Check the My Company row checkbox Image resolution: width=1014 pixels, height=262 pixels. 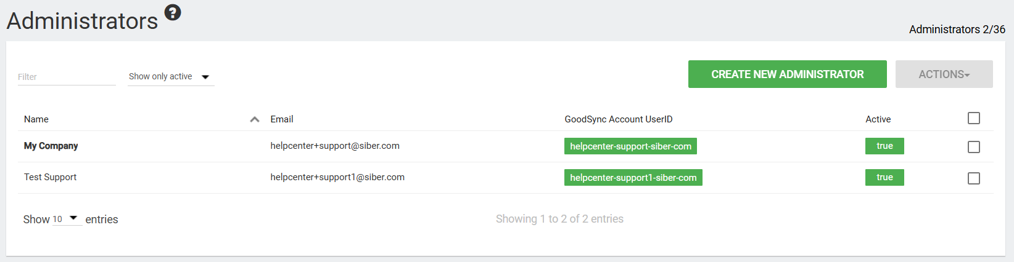pyautogui.click(x=973, y=147)
